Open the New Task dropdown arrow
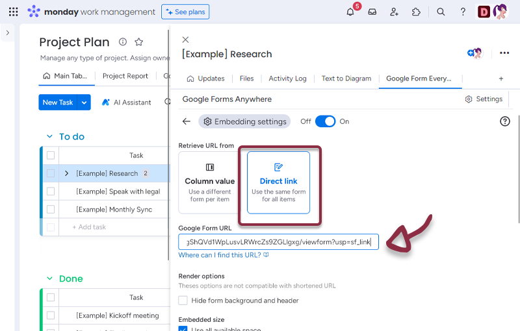The width and height of the screenshot is (520, 331). [x=84, y=102]
